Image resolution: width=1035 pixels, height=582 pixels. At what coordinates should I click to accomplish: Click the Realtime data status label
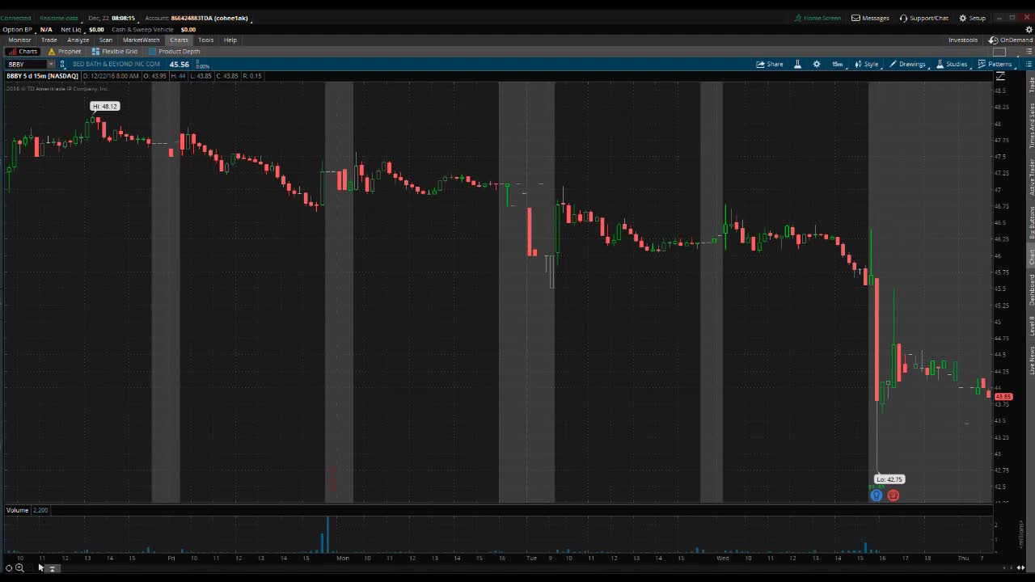tap(59, 18)
